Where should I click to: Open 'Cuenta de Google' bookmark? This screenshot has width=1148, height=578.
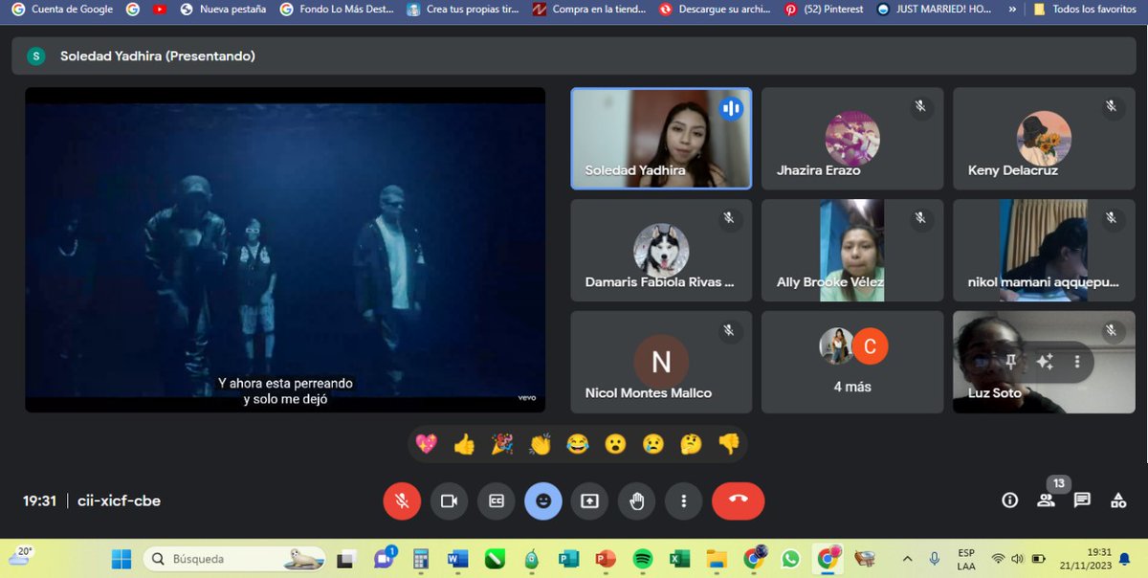point(62,9)
